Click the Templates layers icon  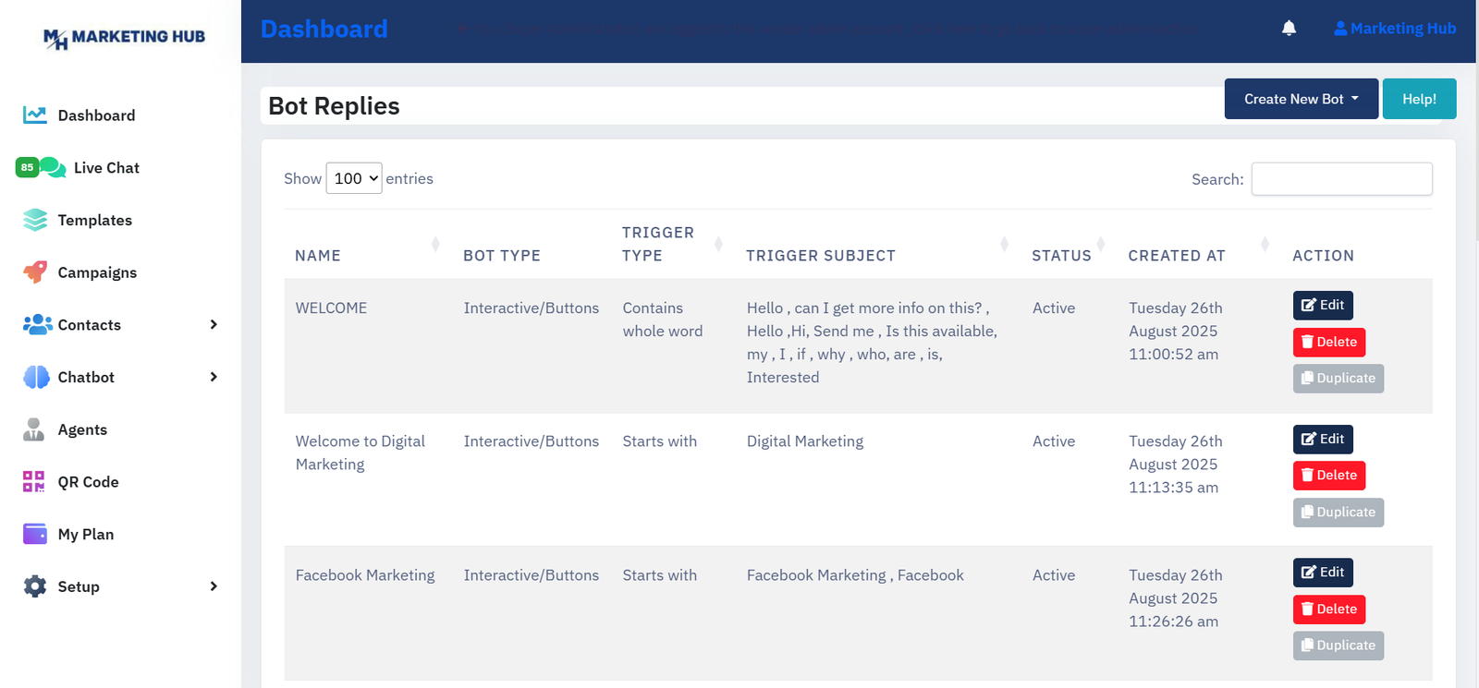click(x=35, y=220)
